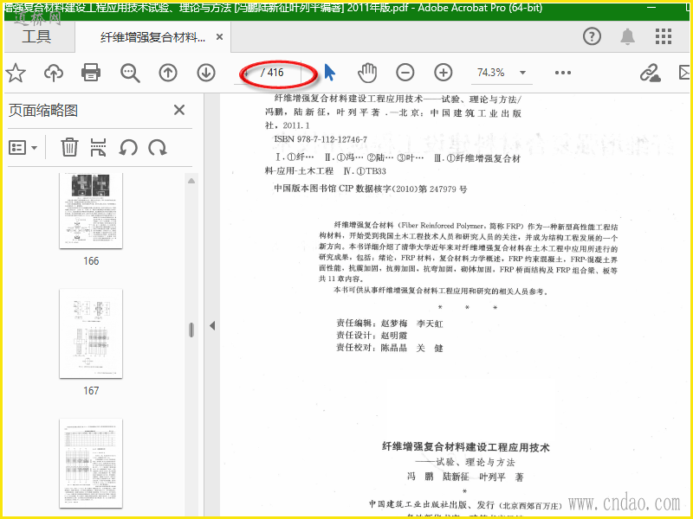Go to the previous page

point(168,73)
